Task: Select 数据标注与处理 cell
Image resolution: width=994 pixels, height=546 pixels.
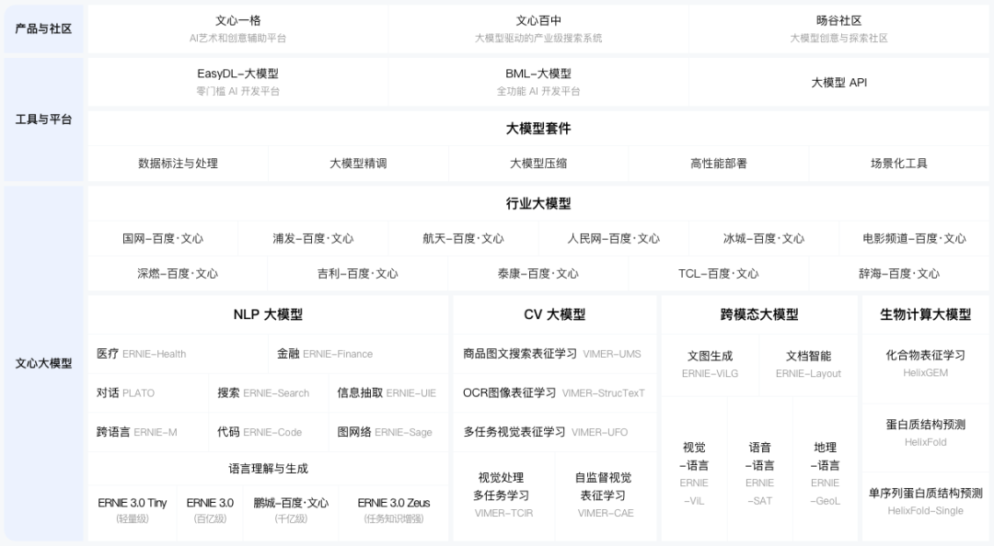Action: [179, 164]
